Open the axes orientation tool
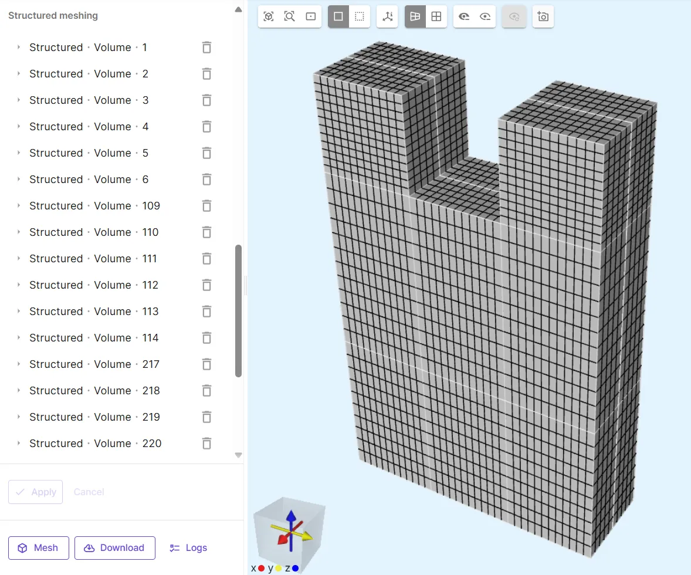 (x=387, y=16)
